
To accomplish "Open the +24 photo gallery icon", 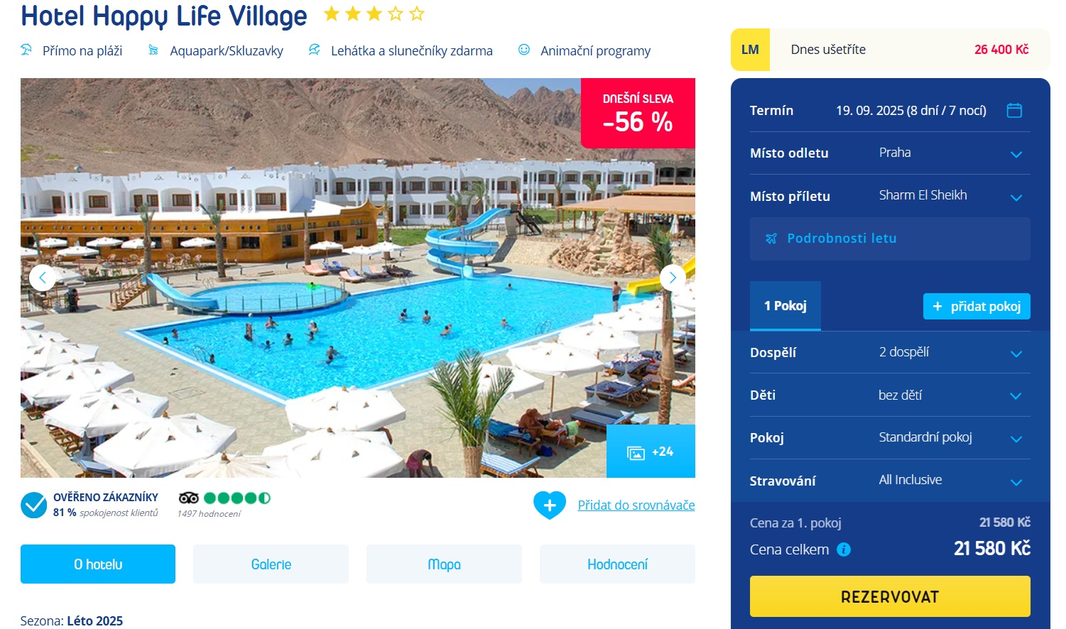I will (651, 452).
